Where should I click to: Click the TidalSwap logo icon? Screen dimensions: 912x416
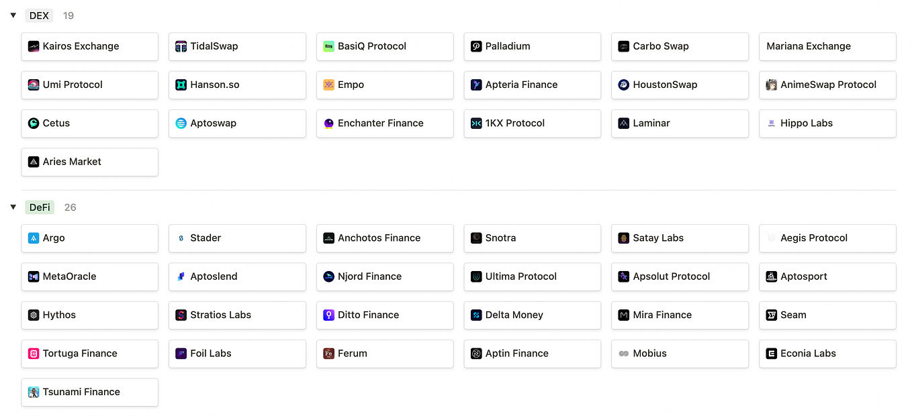pos(181,46)
